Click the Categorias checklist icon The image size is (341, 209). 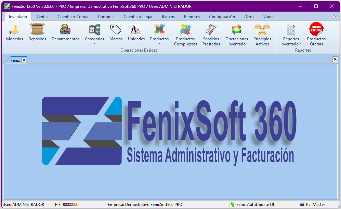point(94,29)
